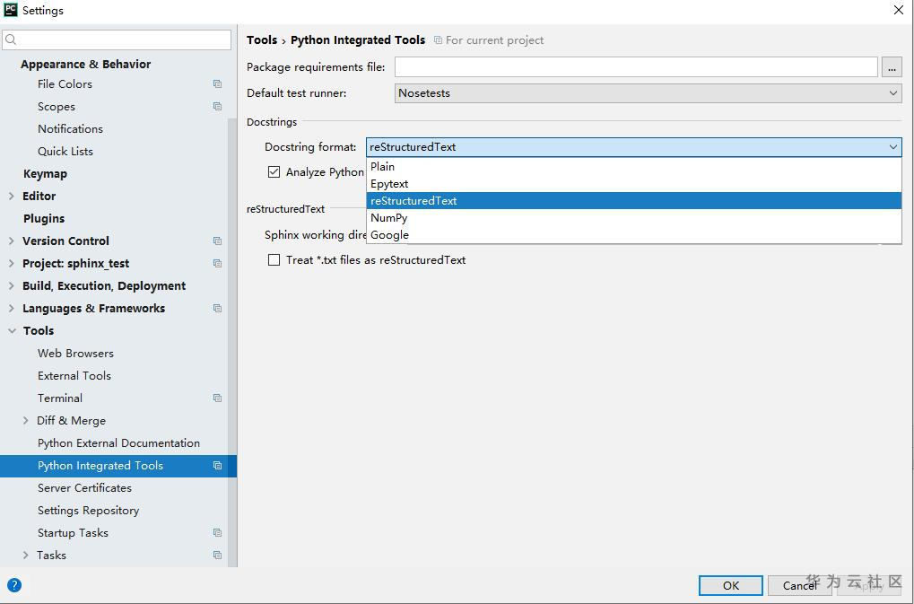
Task: Click the search magnifier icon in settings
Action: tap(12, 39)
